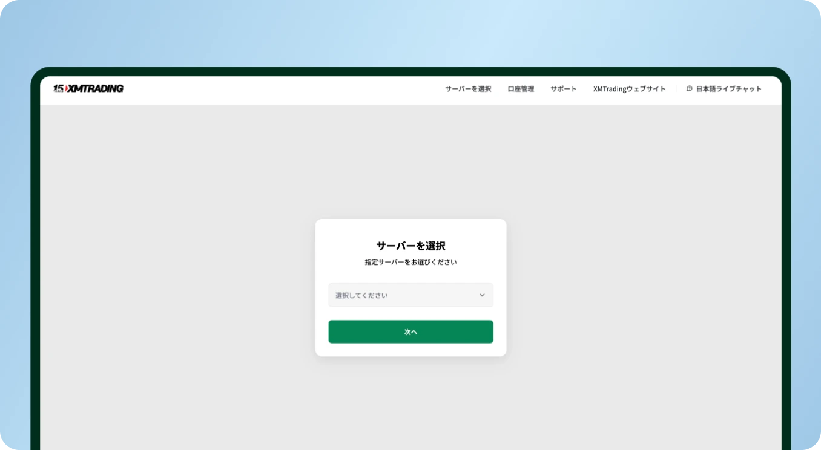Viewport: 821px width, 450px height.
Task: Open the サポート navigation entry
Action: (563, 88)
